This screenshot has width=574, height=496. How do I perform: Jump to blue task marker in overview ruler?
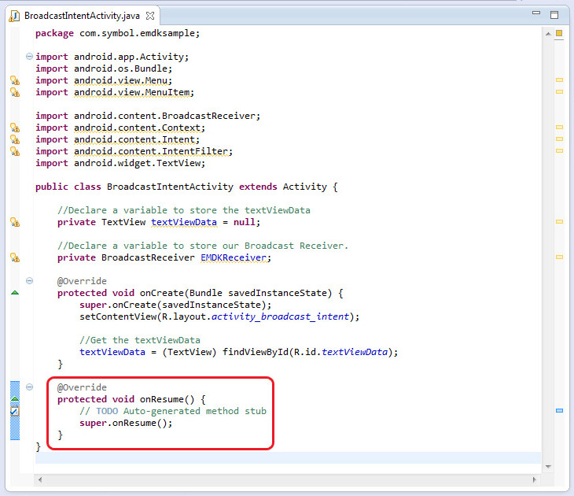coord(559,411)
